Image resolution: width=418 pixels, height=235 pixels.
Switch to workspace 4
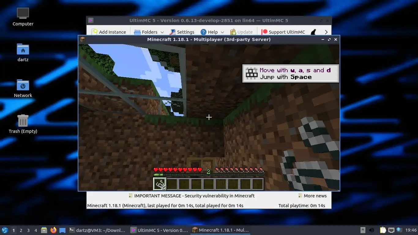tap(36, 230)
